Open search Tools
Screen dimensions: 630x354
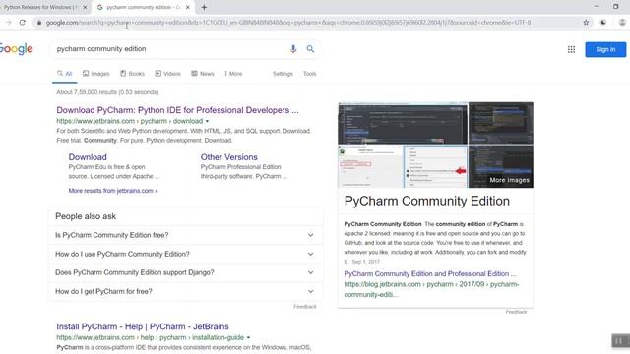(309, 74)
